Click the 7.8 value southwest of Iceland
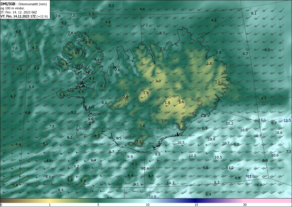 [x=52, y=126]
